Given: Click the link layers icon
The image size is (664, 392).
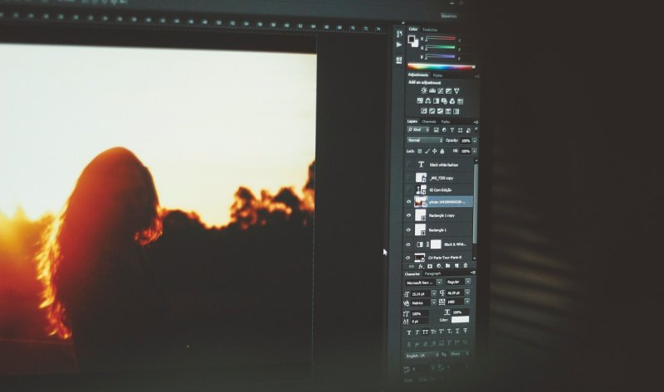Looking at the screenshot, I should [411, 266].
